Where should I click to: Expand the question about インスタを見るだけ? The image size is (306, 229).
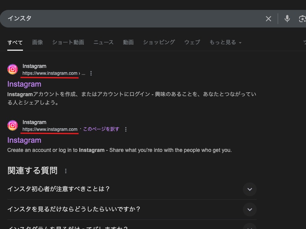coord(250,210)
